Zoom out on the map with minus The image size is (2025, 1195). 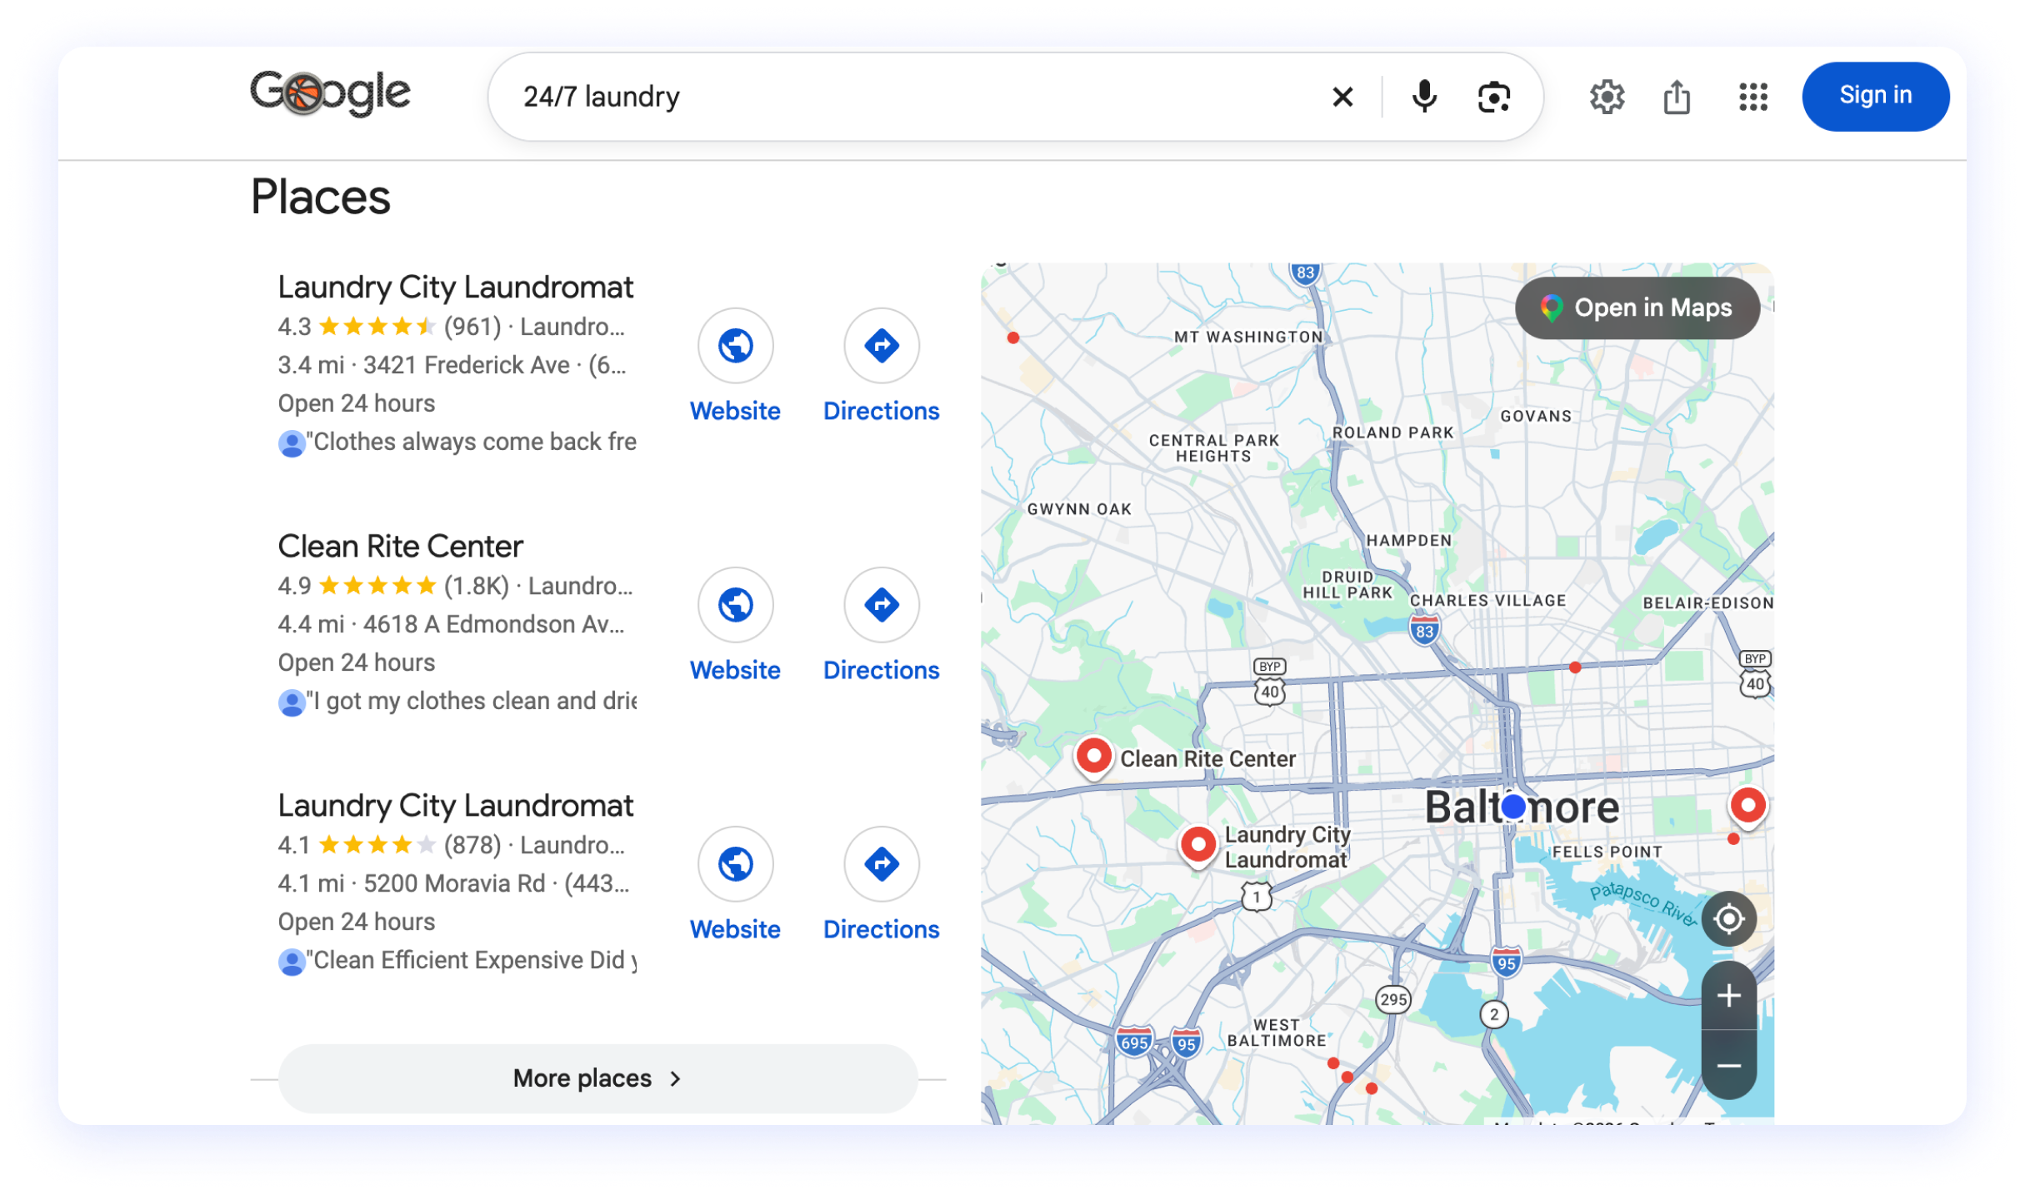coord(1728,1066)
